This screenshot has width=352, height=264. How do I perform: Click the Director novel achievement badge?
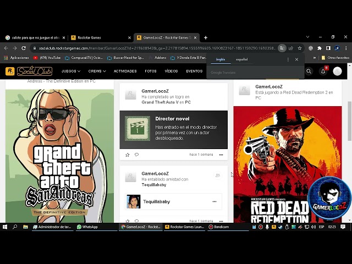[137, 128]
